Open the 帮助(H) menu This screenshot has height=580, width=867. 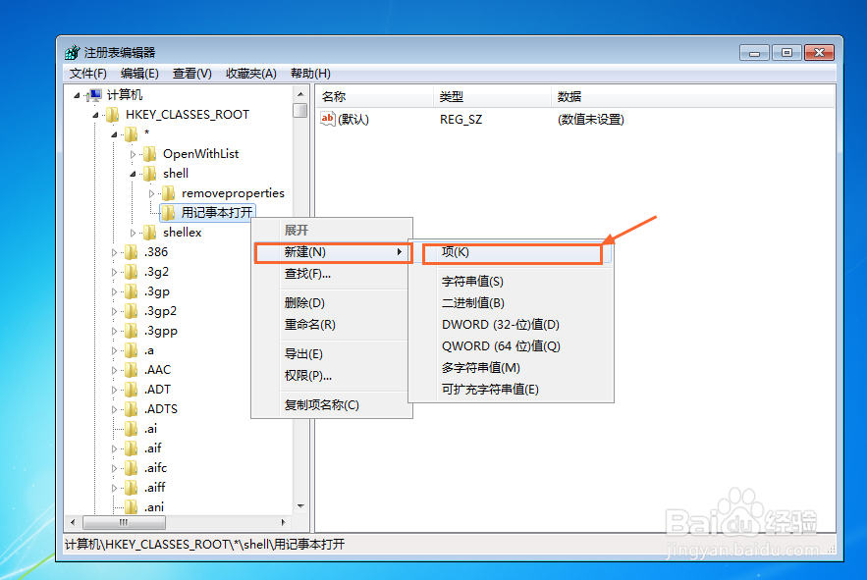point(310,74)
